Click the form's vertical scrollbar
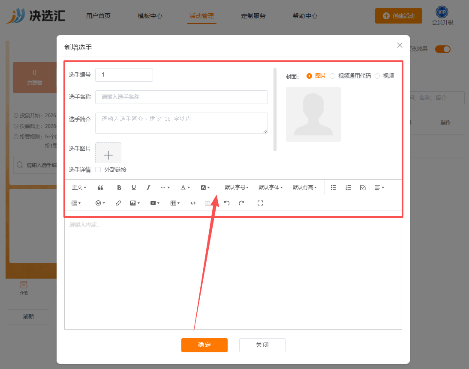The height and width of the screenshot is (369, 469). point(275,110)
